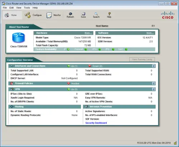Select the About Your Router tab header
The height and width of the screenshot is (147, 179).
19,27
